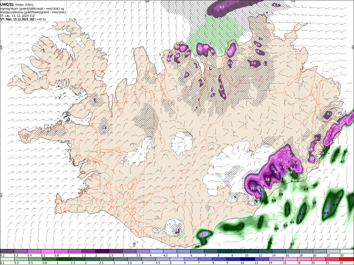Image resolution: width=354 pixels, height=265 pixels.
Task: Click the 15W longitude label
Action: pos(293,1)
